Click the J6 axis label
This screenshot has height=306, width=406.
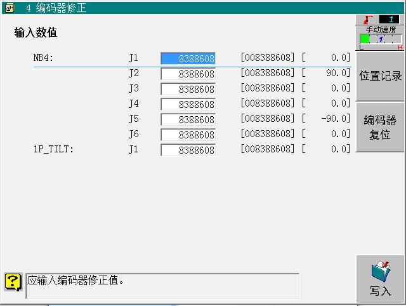click(x=134, y=134)
